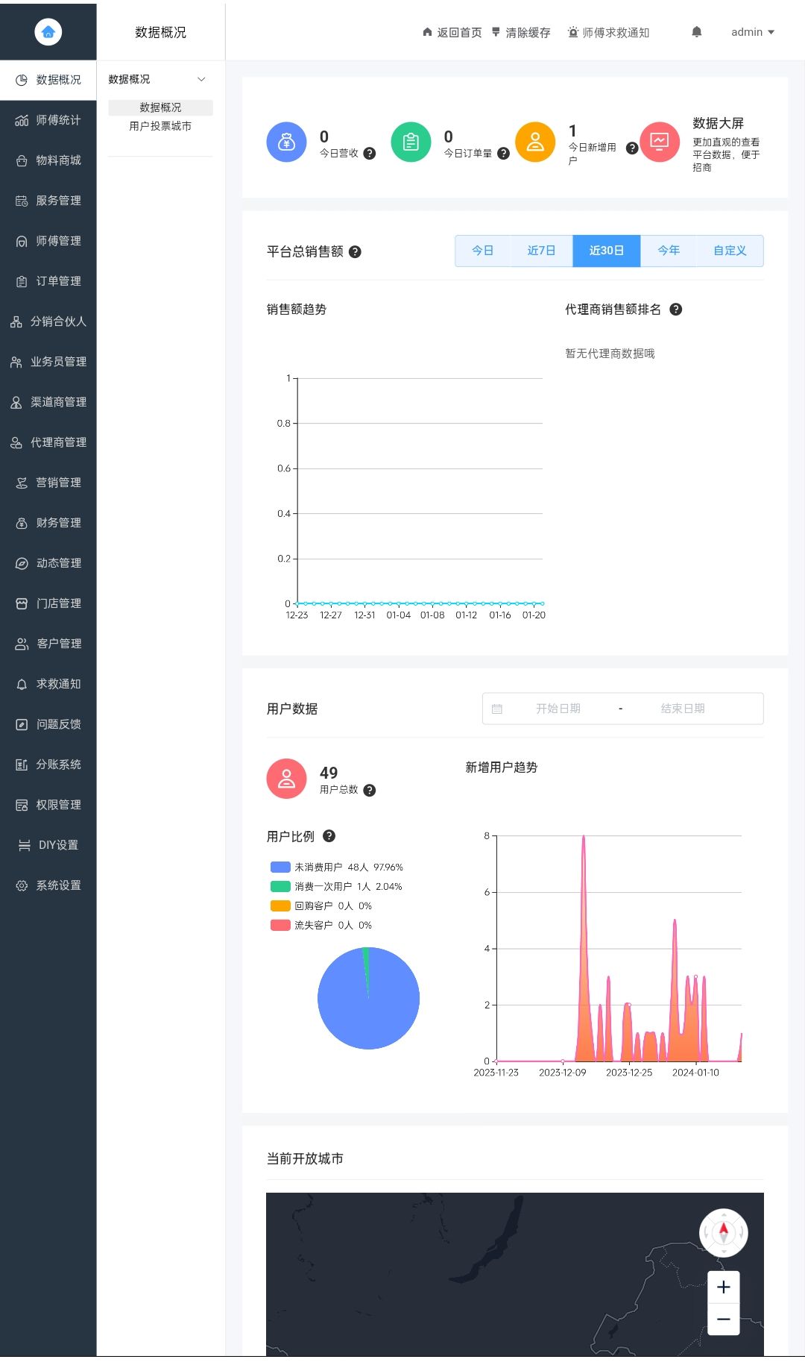
Task: Open 业务员管理 in the sidebar
Action: click(x=48, y=362)
